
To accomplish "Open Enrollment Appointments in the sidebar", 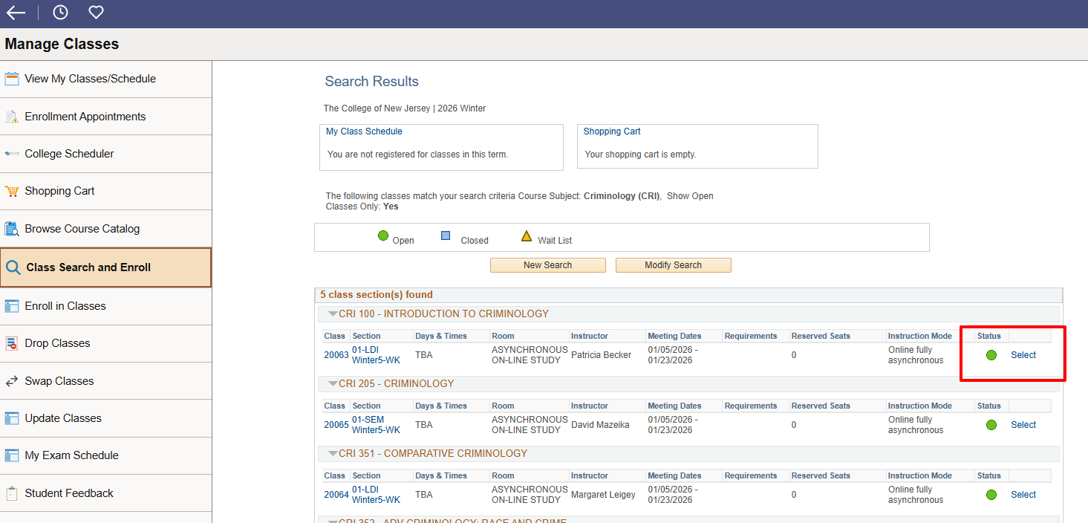I will click(x=85, y=117).
